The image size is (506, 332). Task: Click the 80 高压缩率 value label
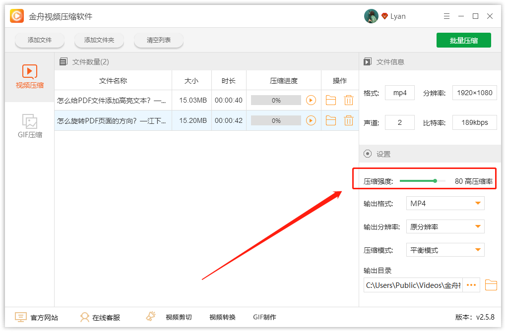(x=474, y=181)
